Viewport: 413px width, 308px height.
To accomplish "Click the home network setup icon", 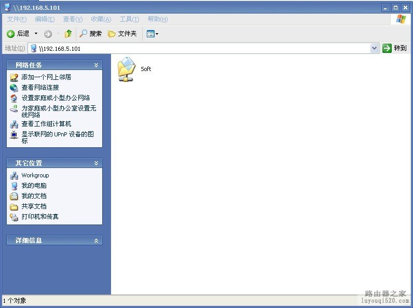I will click(13, 98).
